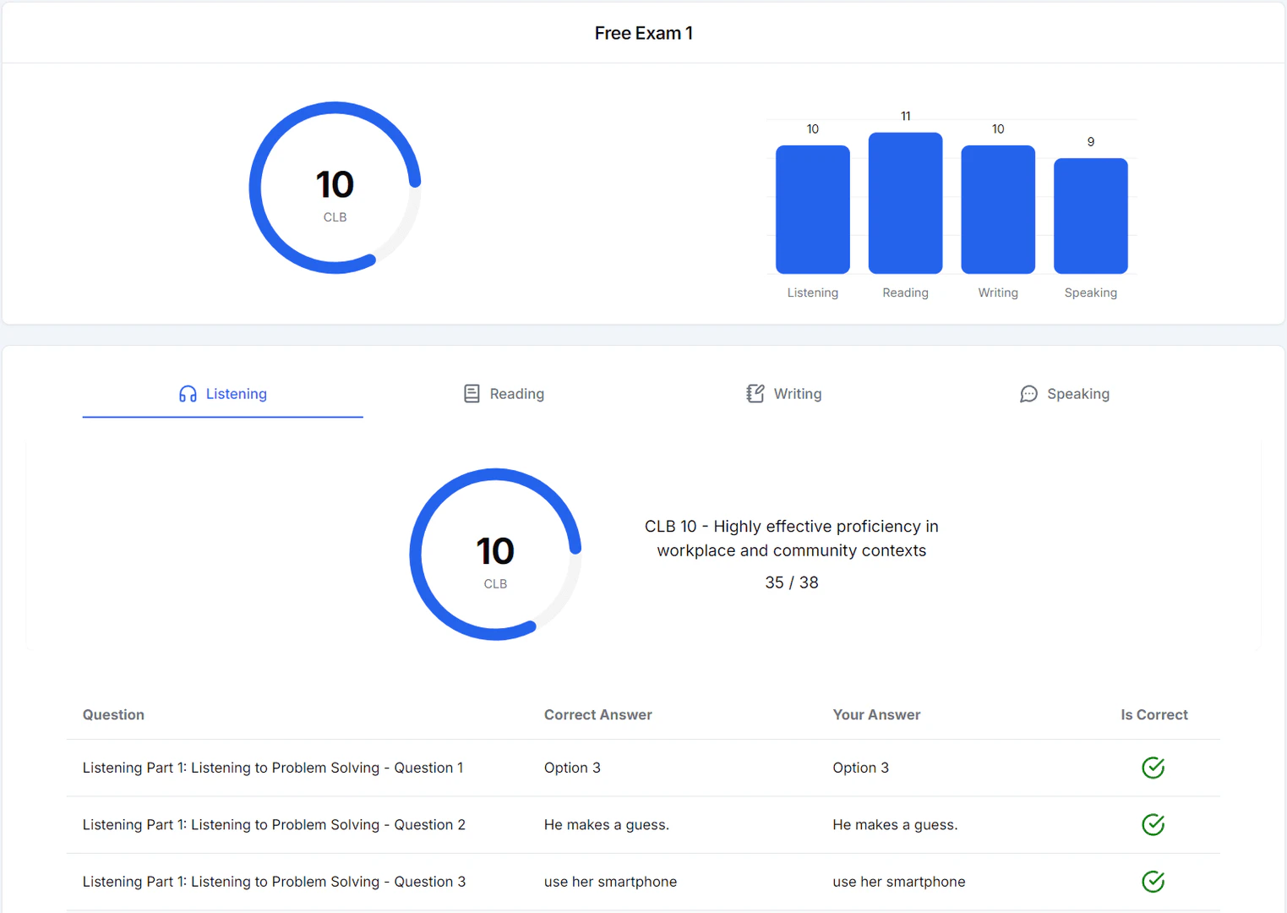Screen dimensions: 1287x913
Task: Click the Free Exam 1 title
Action: pyautogui.click(x=644, y=33)
